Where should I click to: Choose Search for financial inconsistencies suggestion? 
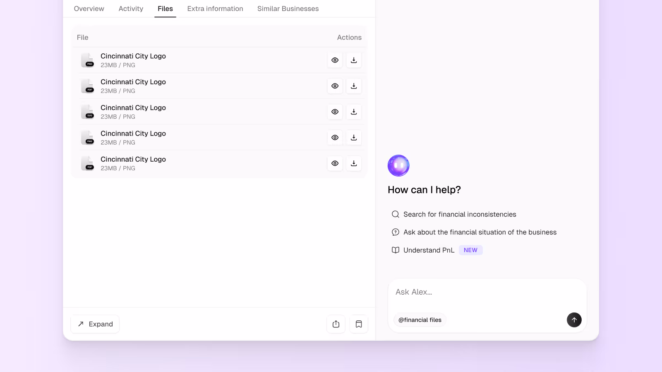coord(454,214)
